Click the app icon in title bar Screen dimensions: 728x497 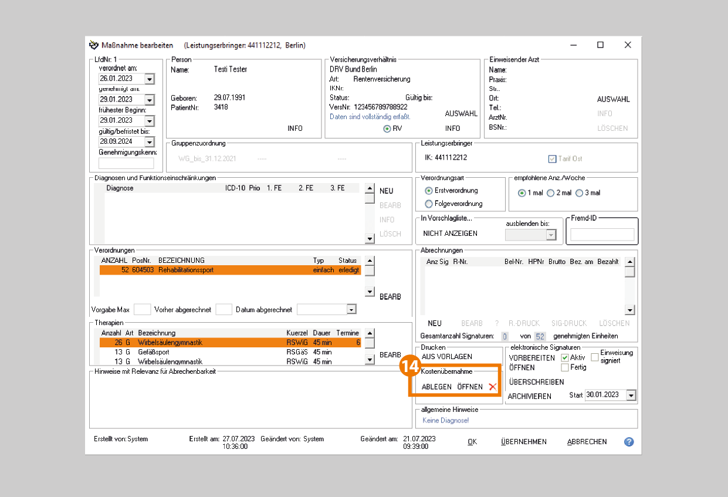coord(94,45)
